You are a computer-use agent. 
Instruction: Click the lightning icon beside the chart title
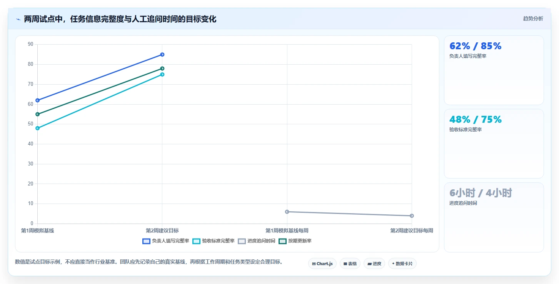[18, 19]
